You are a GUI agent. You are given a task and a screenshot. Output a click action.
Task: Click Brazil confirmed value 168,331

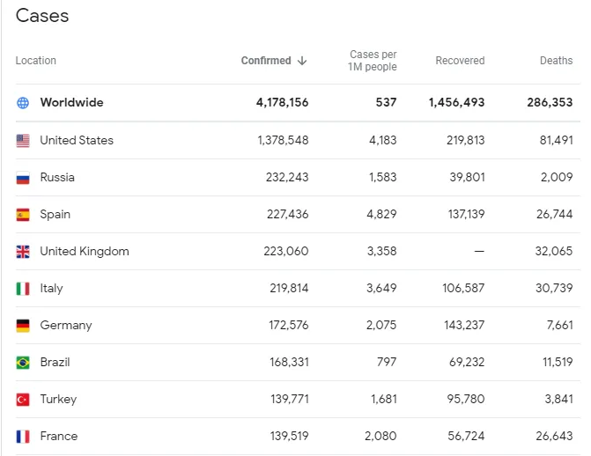[x=289, y=362]
